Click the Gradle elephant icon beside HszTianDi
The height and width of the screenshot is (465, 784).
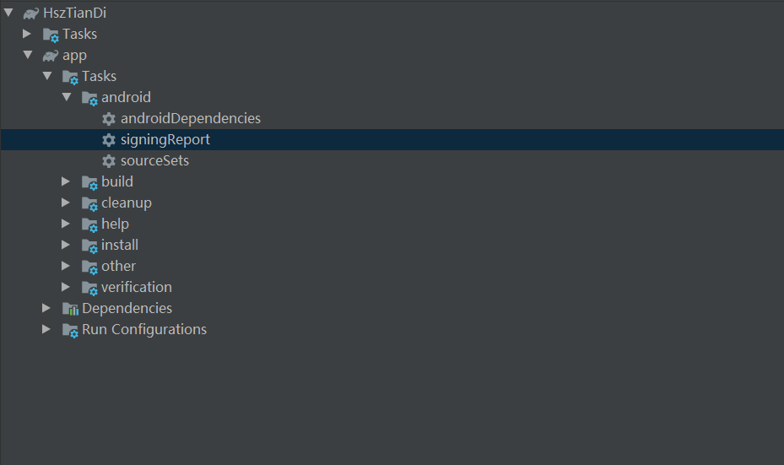31,14
